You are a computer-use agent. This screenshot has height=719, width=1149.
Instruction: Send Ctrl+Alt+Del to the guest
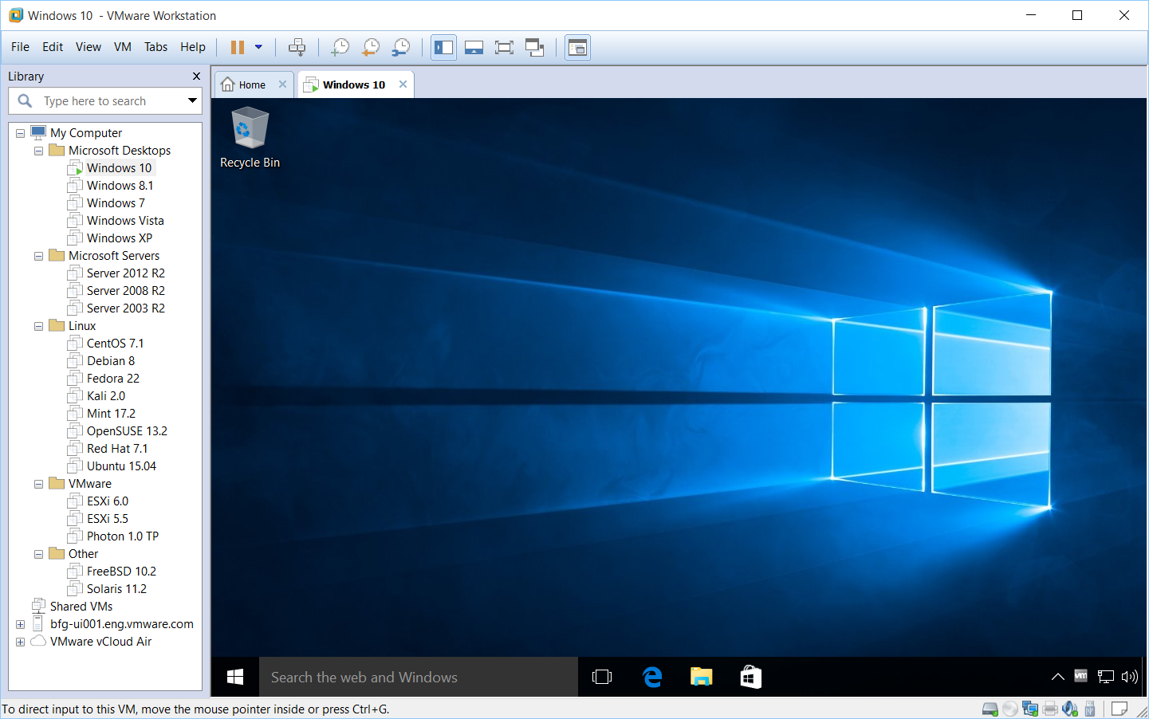[297, 47]
